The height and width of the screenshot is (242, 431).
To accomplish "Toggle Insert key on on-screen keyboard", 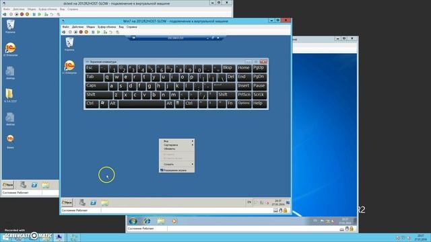I will tap(244, 86).
